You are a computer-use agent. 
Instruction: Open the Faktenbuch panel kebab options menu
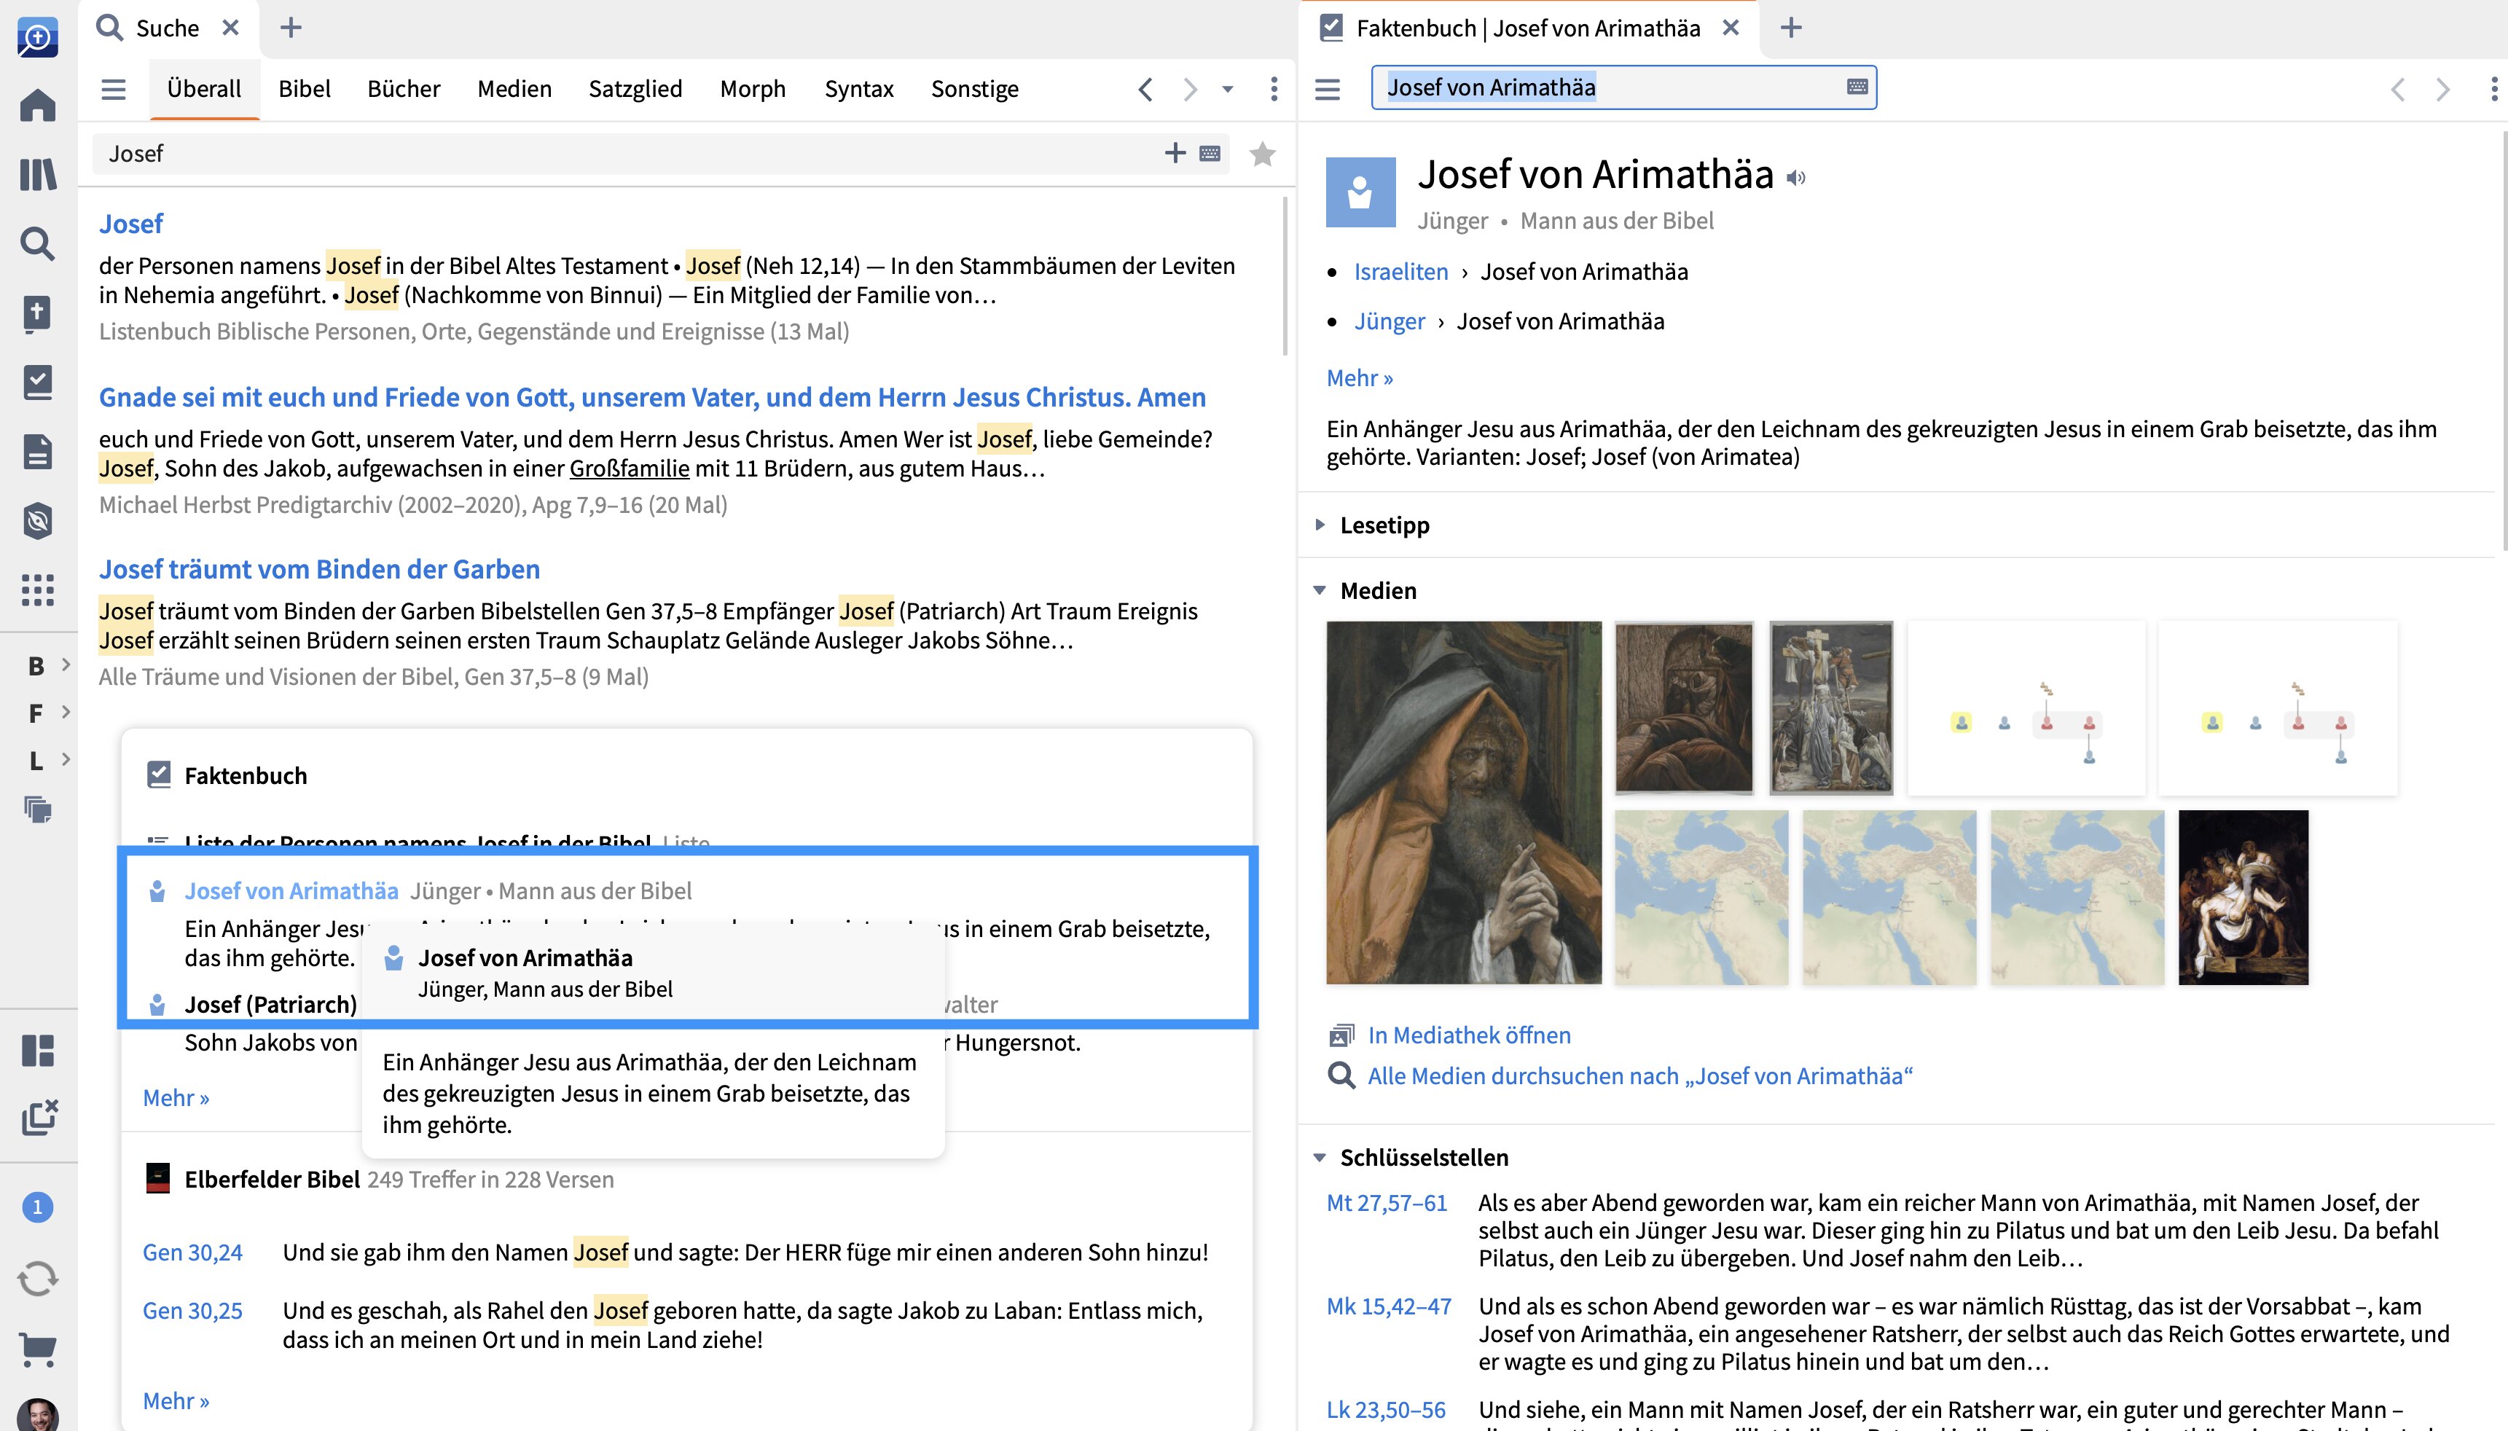point(2494,90)
